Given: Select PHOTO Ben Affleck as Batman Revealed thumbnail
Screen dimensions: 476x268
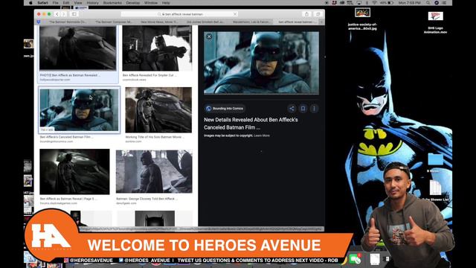Looking at the screenshot, I should click(77, 48).
